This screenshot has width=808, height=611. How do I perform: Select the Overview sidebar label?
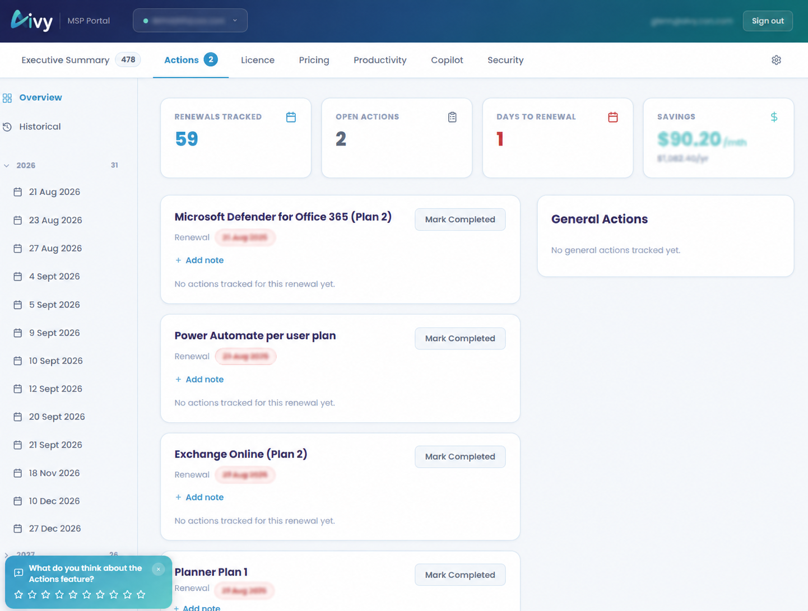click(x=40, y=97)
